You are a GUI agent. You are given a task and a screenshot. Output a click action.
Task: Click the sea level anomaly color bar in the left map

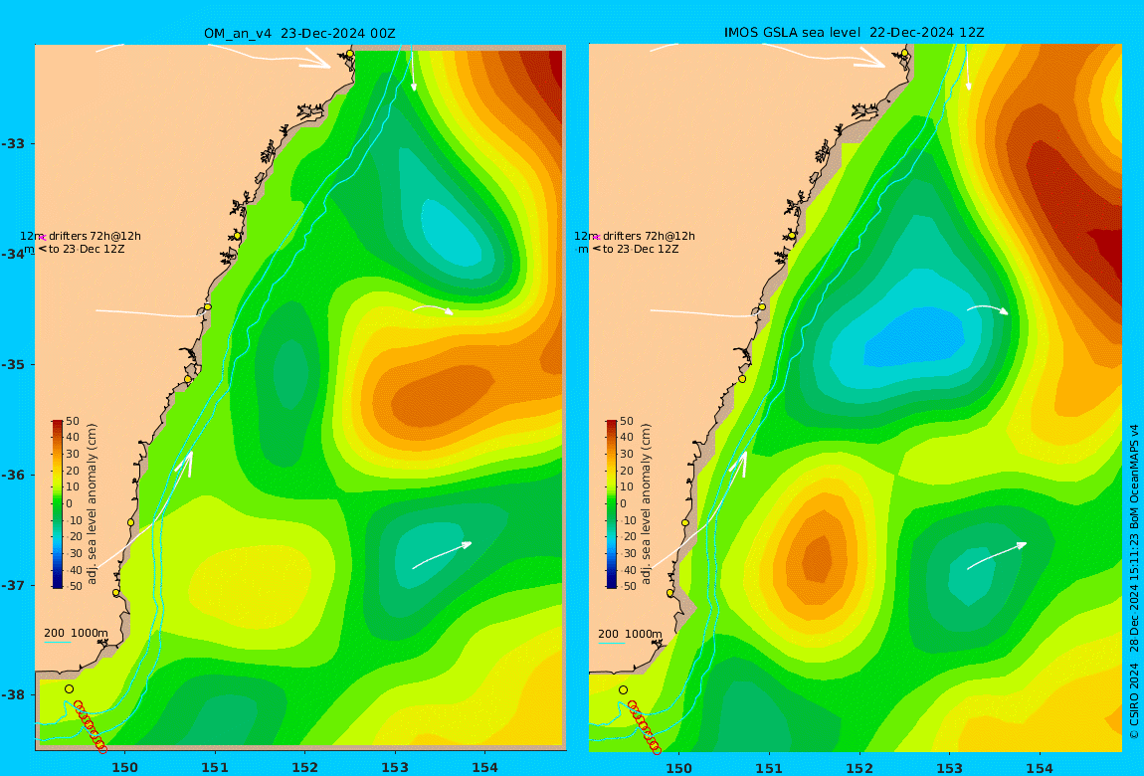click(x=58, y=504)
